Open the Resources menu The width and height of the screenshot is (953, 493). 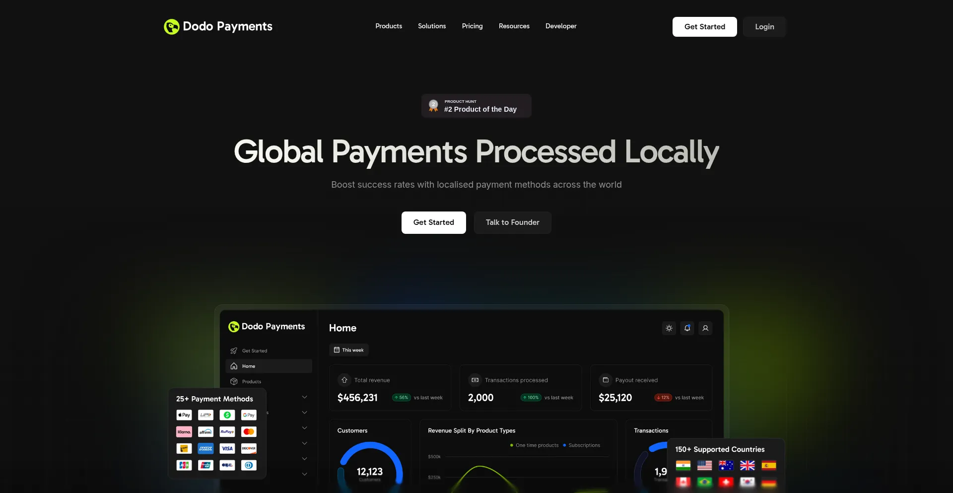point(514,26)
